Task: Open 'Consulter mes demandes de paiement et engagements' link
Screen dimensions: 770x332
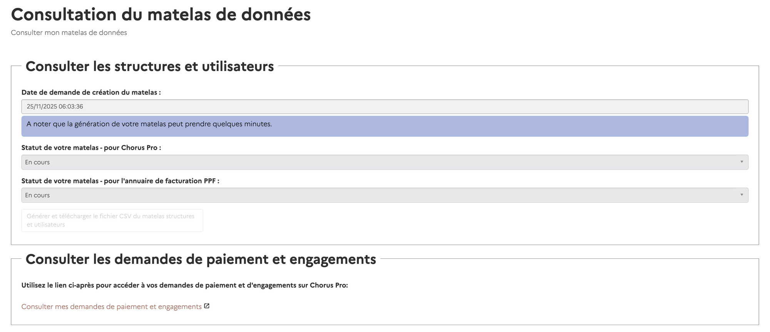Action: [x=111, y=307]
